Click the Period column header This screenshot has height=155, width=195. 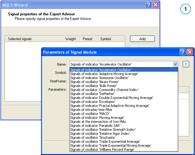88,39
